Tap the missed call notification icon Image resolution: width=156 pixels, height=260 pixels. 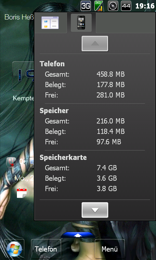pos(11,162)
